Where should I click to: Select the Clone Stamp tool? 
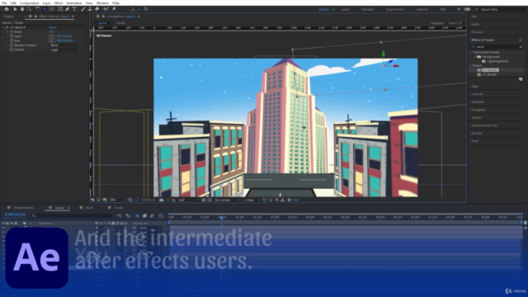coord(90,9)
